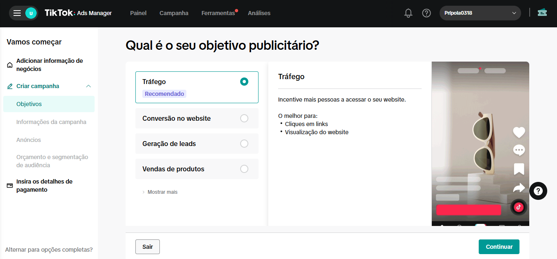Viewport: 557px width, 259px height.
Task: Click the Continuar button
Action: coord(499,246)
